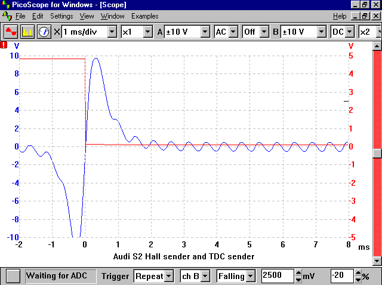Click the vertical scrollbar thumb on the right
This screenshot has height=285, width=382.
(x=377, y=152)
